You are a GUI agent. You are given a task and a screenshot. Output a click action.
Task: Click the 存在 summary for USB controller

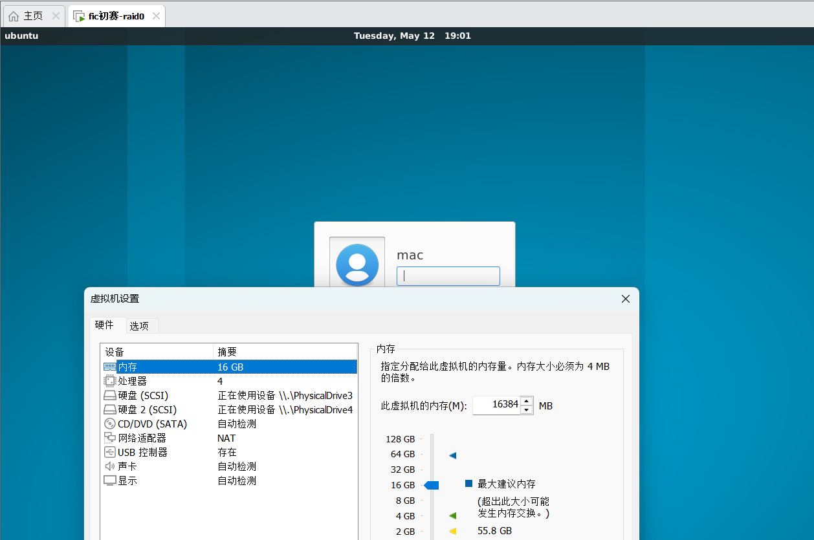[x=227, y=452]
